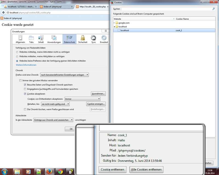Open the Anwendungen settings icon
The height and width of the screenshot is (175, 219).
[54, 39]
